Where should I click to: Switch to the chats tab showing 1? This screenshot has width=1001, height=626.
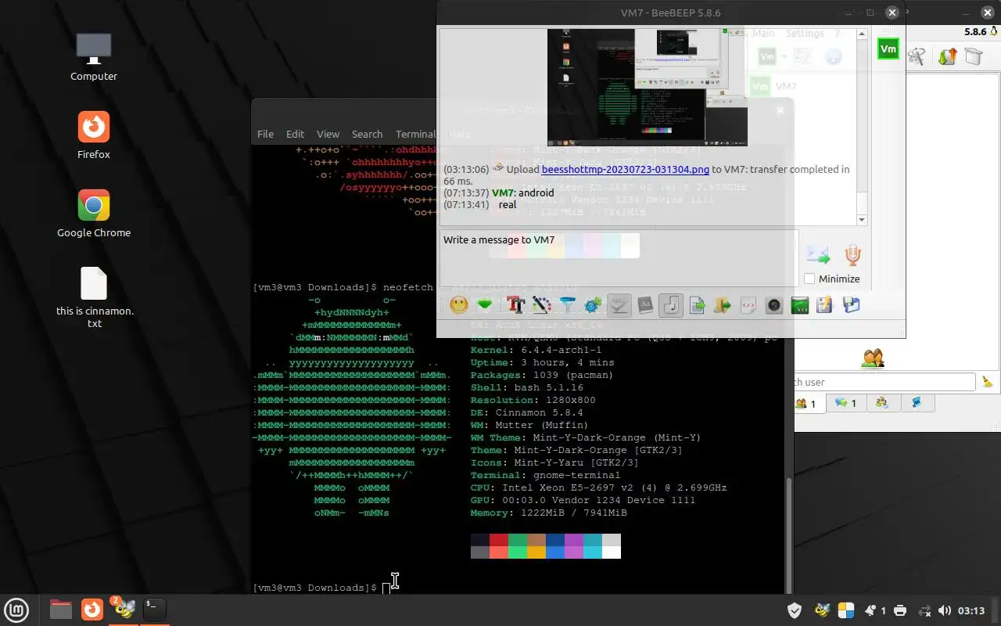845,403
